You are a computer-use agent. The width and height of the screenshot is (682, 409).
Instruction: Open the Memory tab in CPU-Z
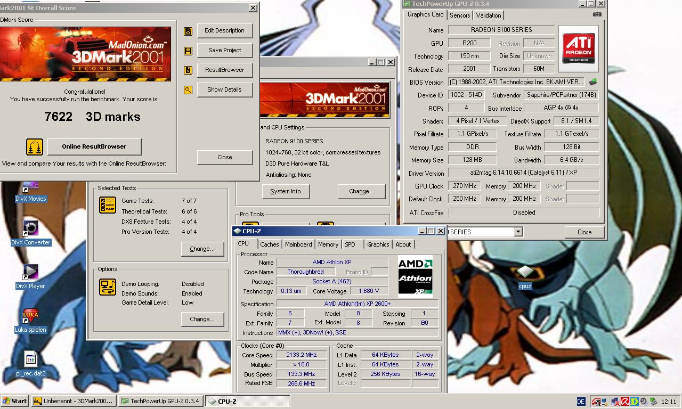point(328,244)
